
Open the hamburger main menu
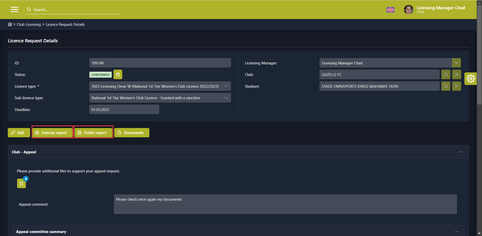[x=15, y=10]
